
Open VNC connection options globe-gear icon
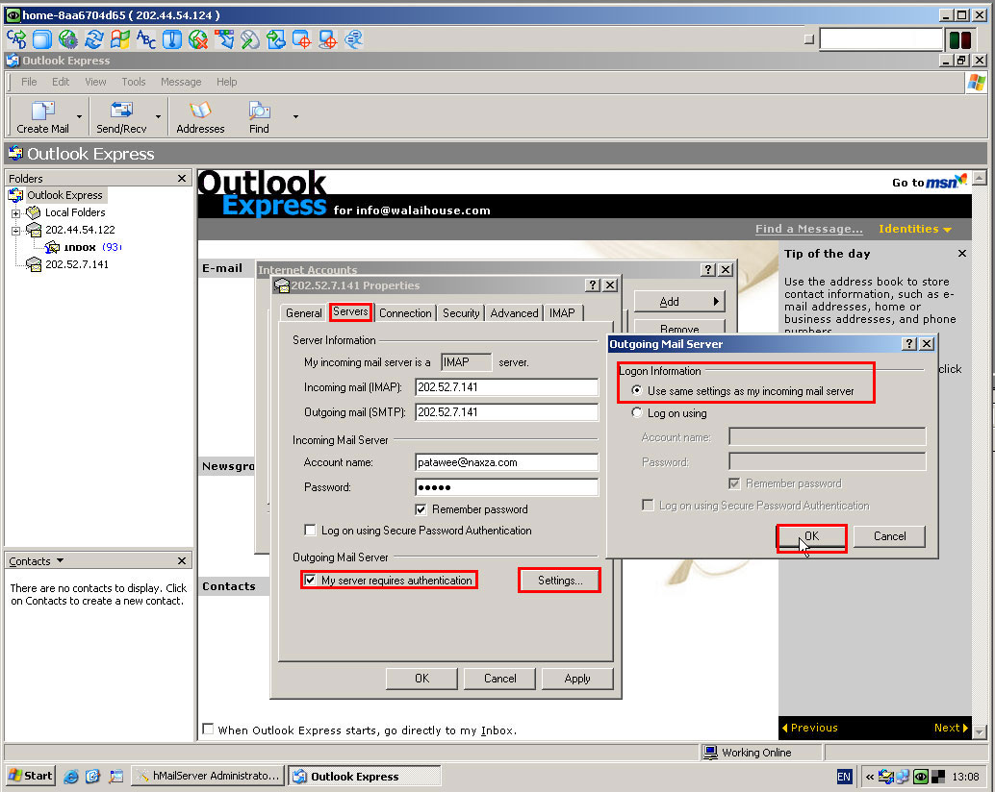pos(68,39)
